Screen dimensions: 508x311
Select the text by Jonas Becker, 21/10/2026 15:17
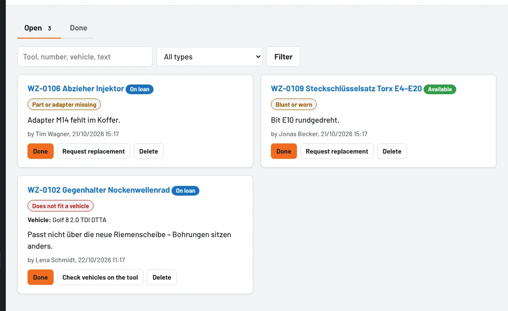(x=319, y=134)
